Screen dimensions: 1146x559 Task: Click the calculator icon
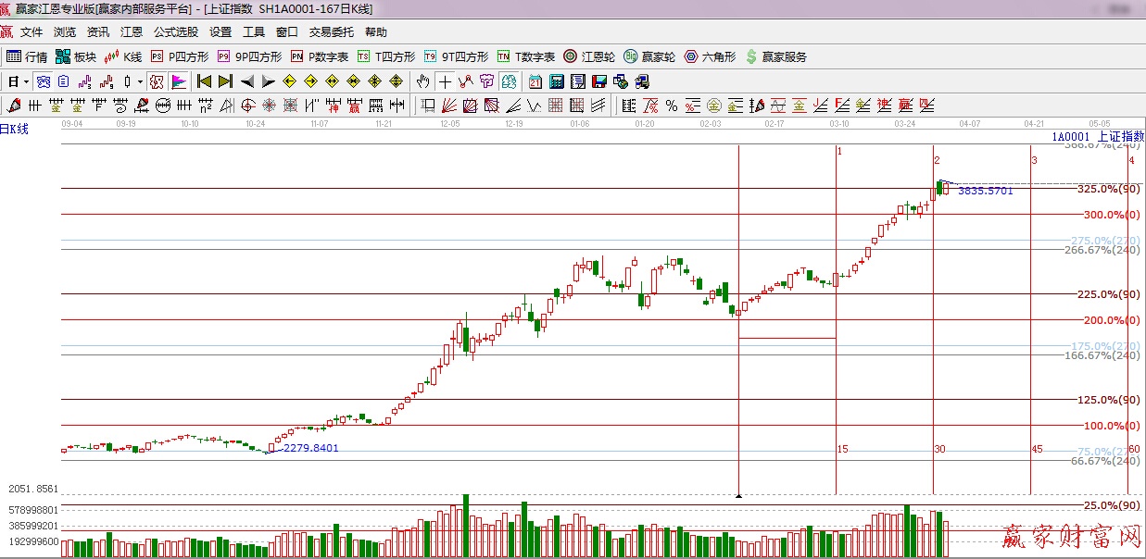555,81
